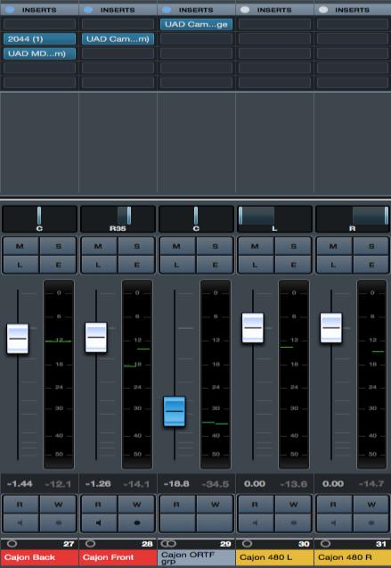Viewport: 391px width, 568px height.
Task: Enable Listen on Cajon Front channel
Action: click(x=99, y=265)
